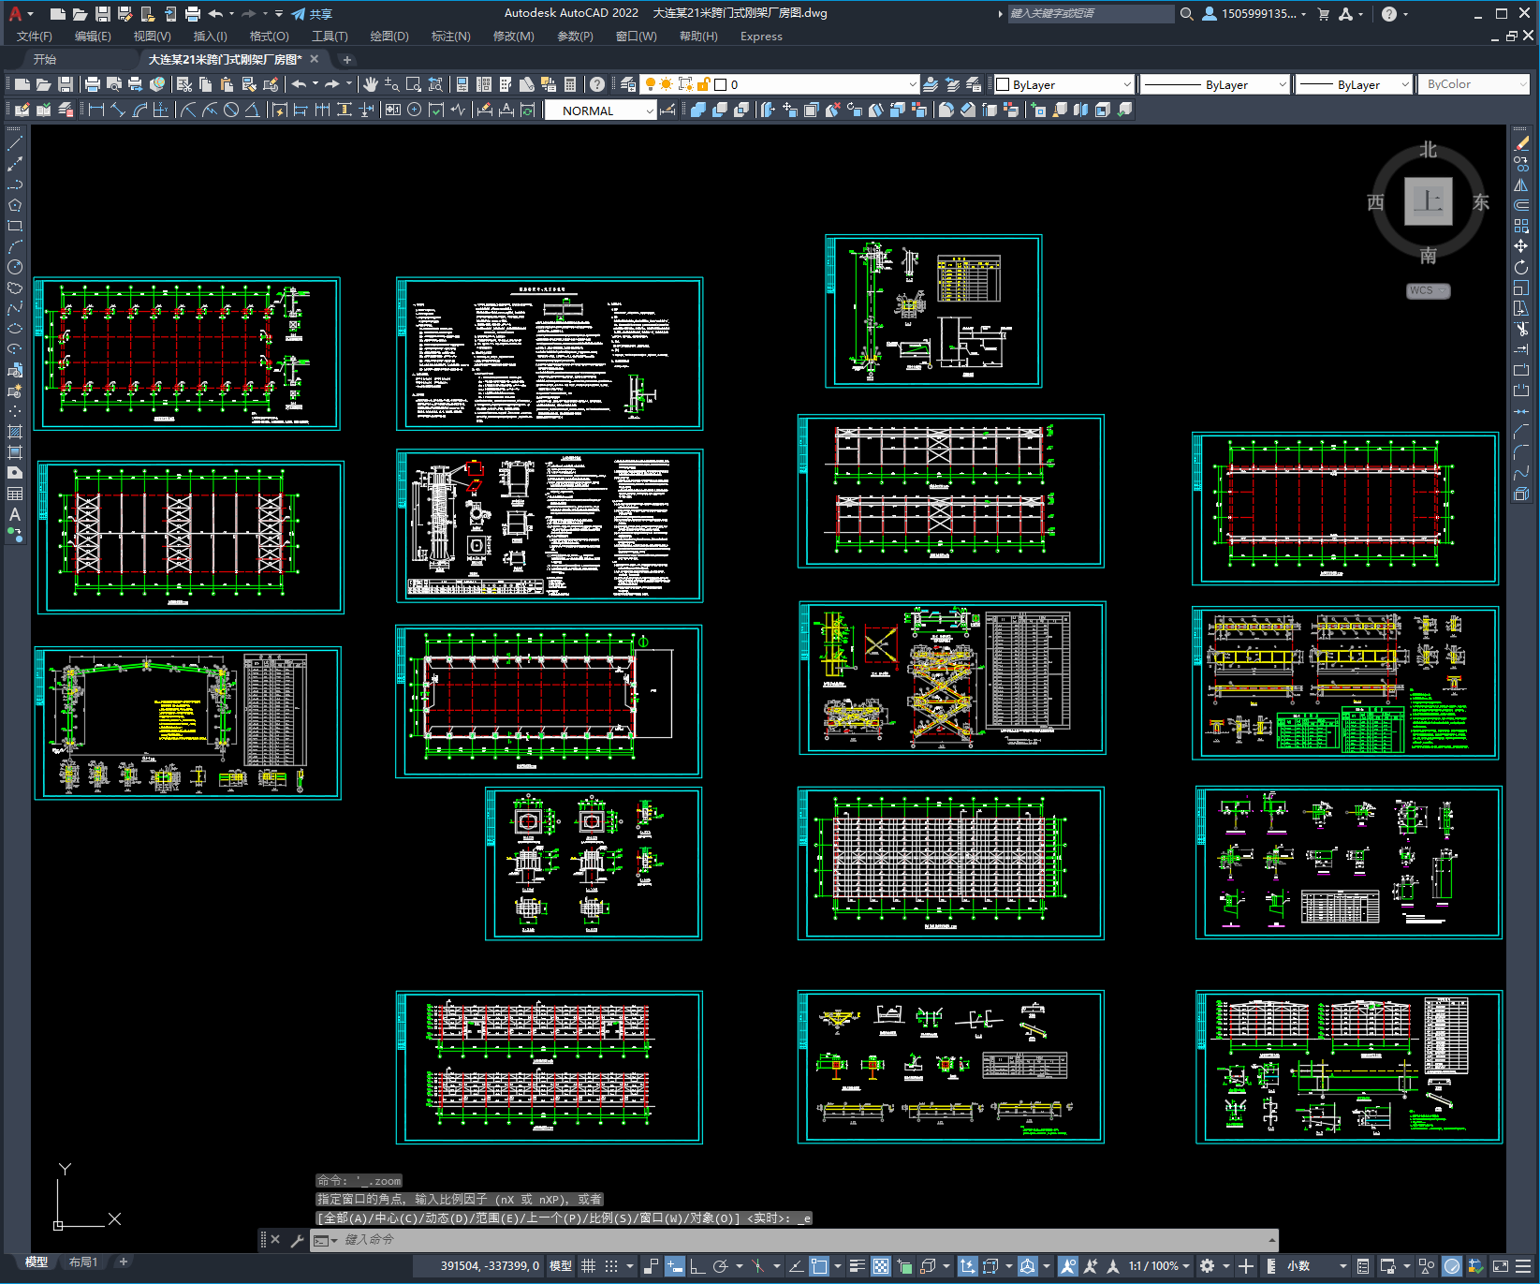
Task: Select the Table tool in draw toolbar
Action: pos(15,494)
